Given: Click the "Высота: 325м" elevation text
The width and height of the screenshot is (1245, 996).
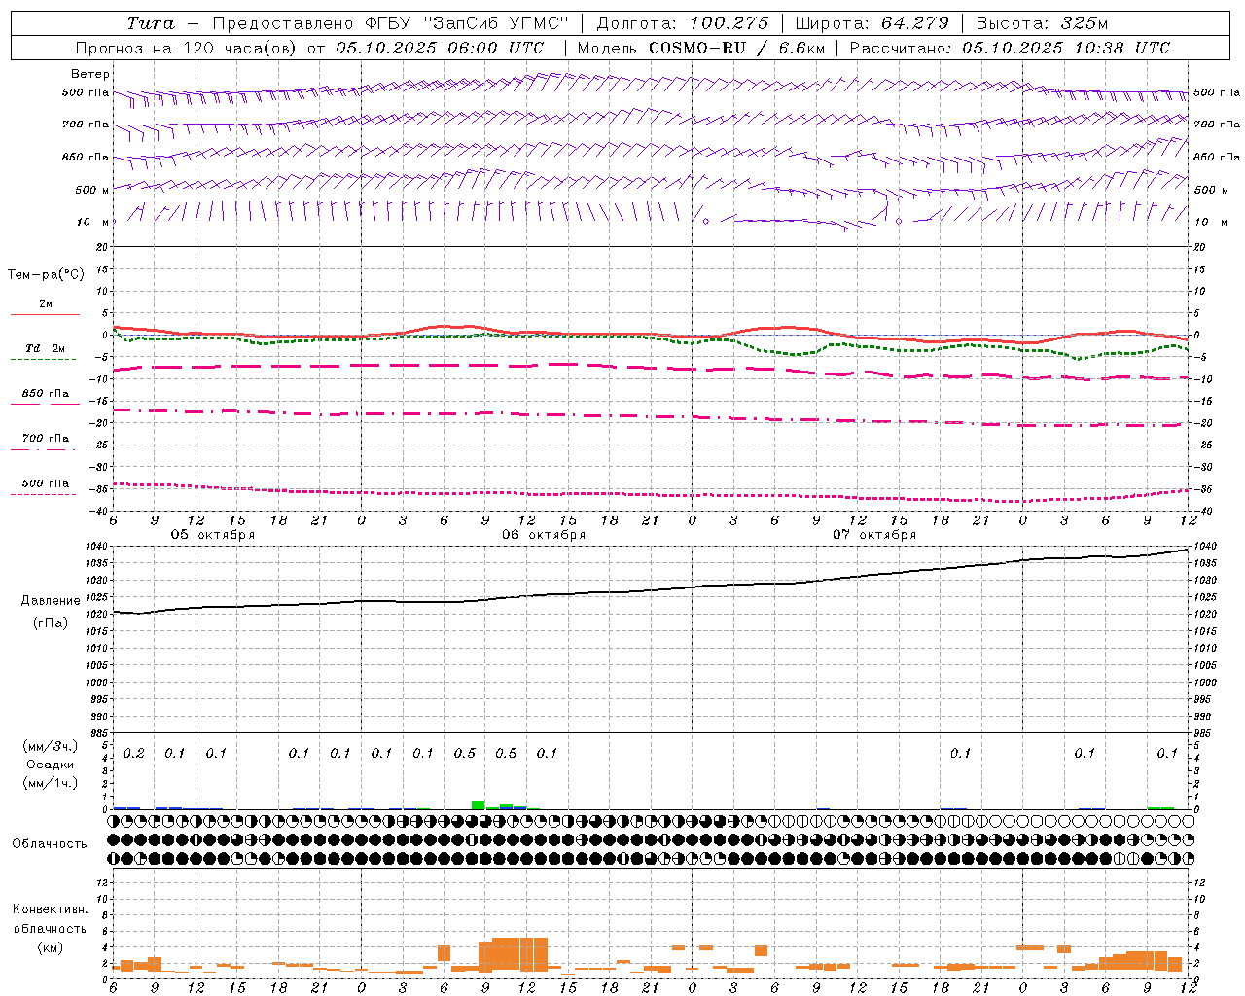Looking at the screenshot, I should (1042, 23).
